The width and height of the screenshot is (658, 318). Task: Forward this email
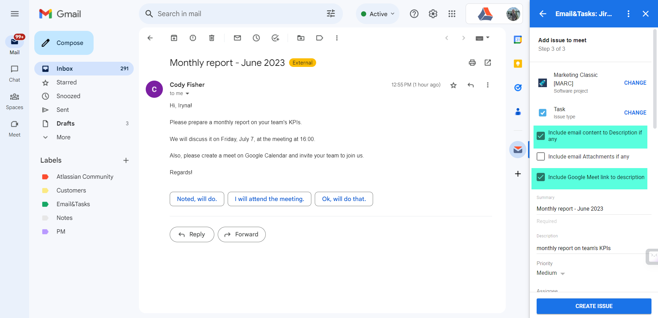(242, 234)
